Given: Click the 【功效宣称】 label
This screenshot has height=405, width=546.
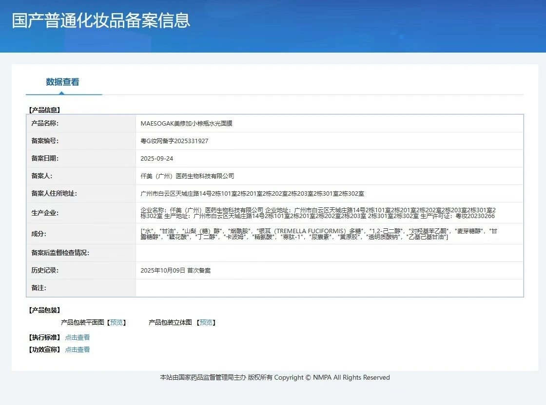Looking at the screenshot, I should pos(44,350).
